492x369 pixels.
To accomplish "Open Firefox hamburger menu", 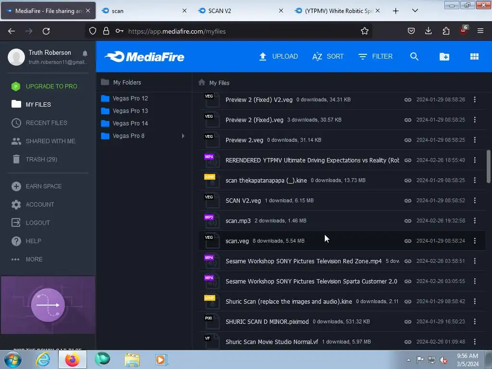I will [480, 31].
